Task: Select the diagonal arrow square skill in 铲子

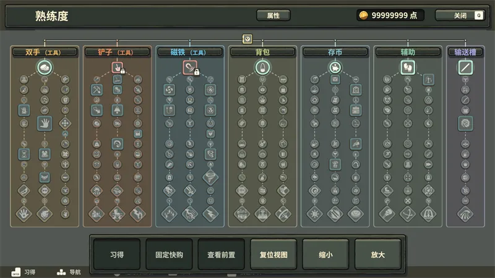Action: [97, 111]
